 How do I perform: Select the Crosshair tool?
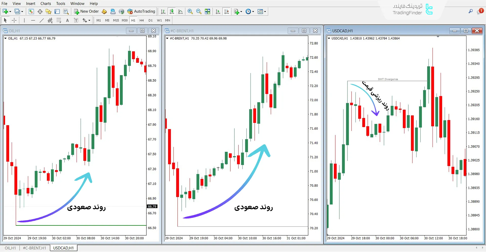coord(14,20)
